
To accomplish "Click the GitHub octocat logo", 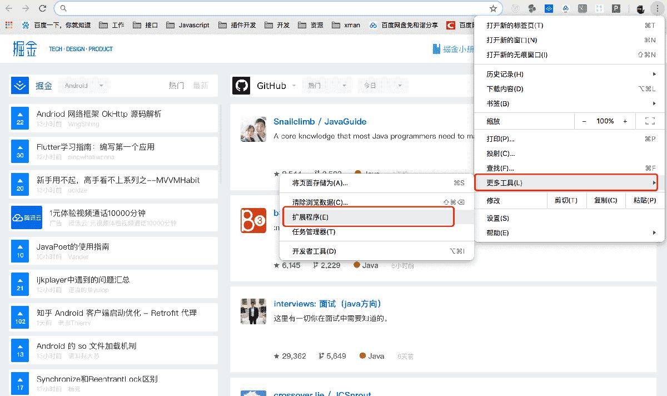I will (241, 86).
